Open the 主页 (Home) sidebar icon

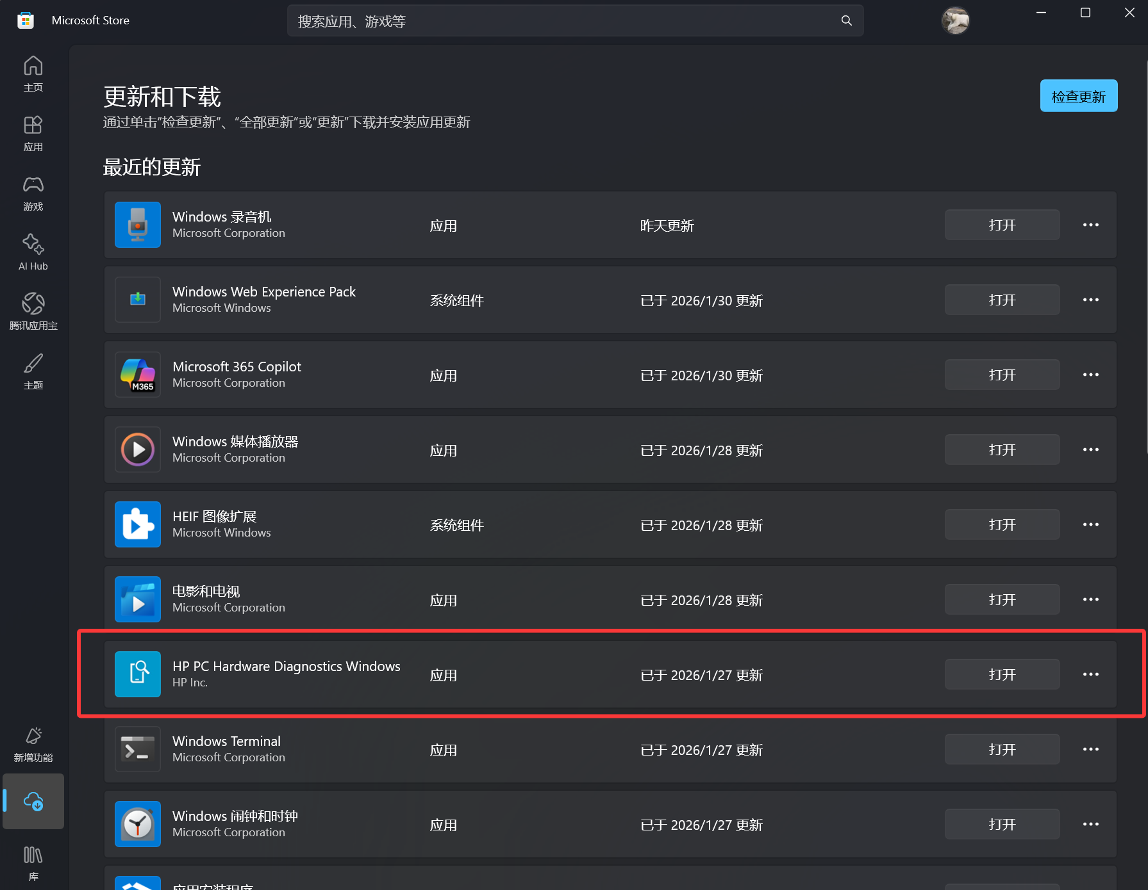[x=33, y=72]
